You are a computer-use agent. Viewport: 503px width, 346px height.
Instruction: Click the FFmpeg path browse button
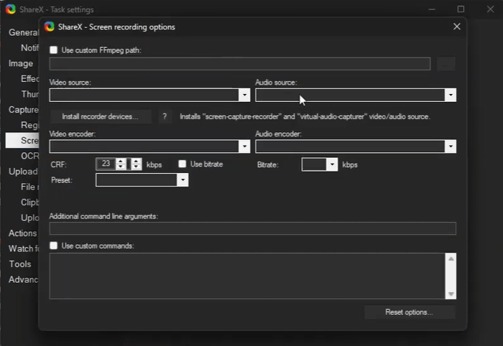click(x=446, y=64)
